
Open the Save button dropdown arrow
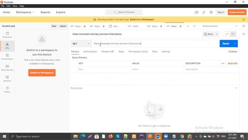pos(217,34)
